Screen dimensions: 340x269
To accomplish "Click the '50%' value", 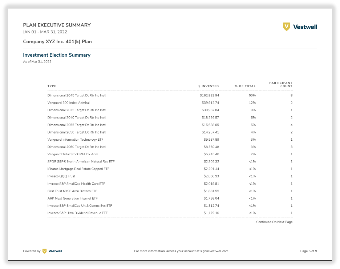I will coord(252,96).
